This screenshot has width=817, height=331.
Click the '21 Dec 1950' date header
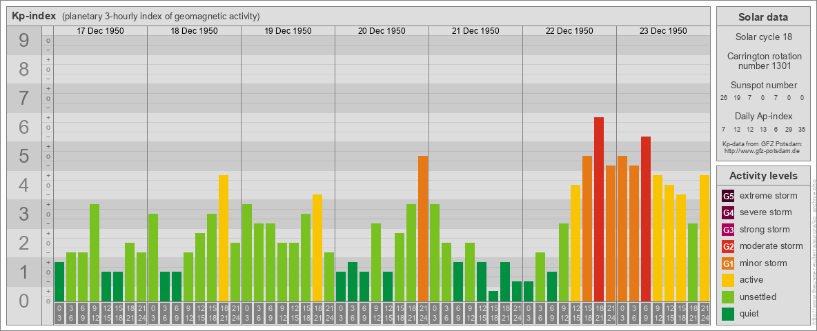click(475, 31)
